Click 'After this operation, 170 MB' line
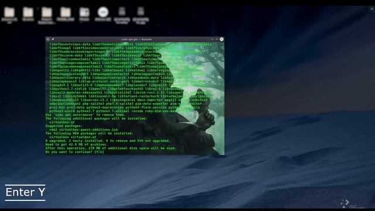Image resolution: width=375 pixels, height=211 pixels. (x=111, y=148)
